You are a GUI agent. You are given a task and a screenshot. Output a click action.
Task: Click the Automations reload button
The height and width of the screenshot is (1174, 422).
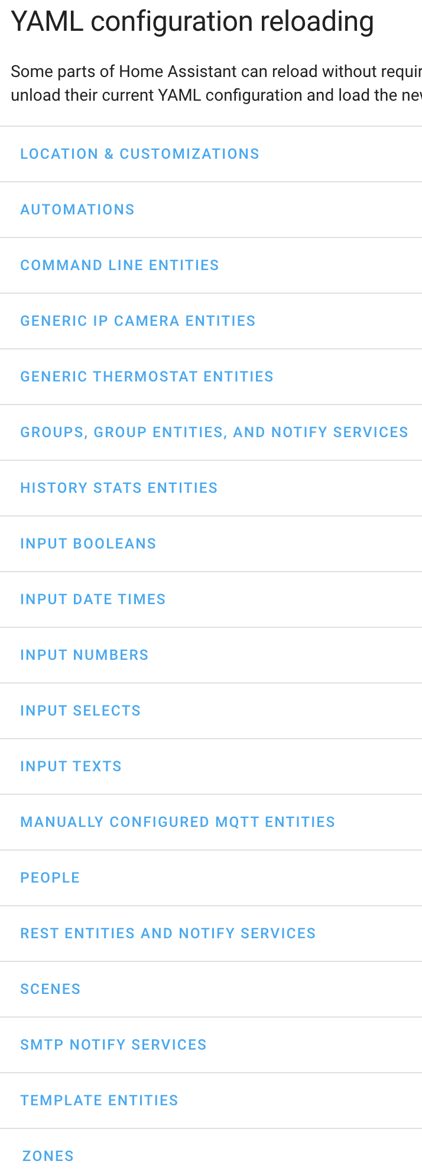pyautogui.click(x=77, y=210)
